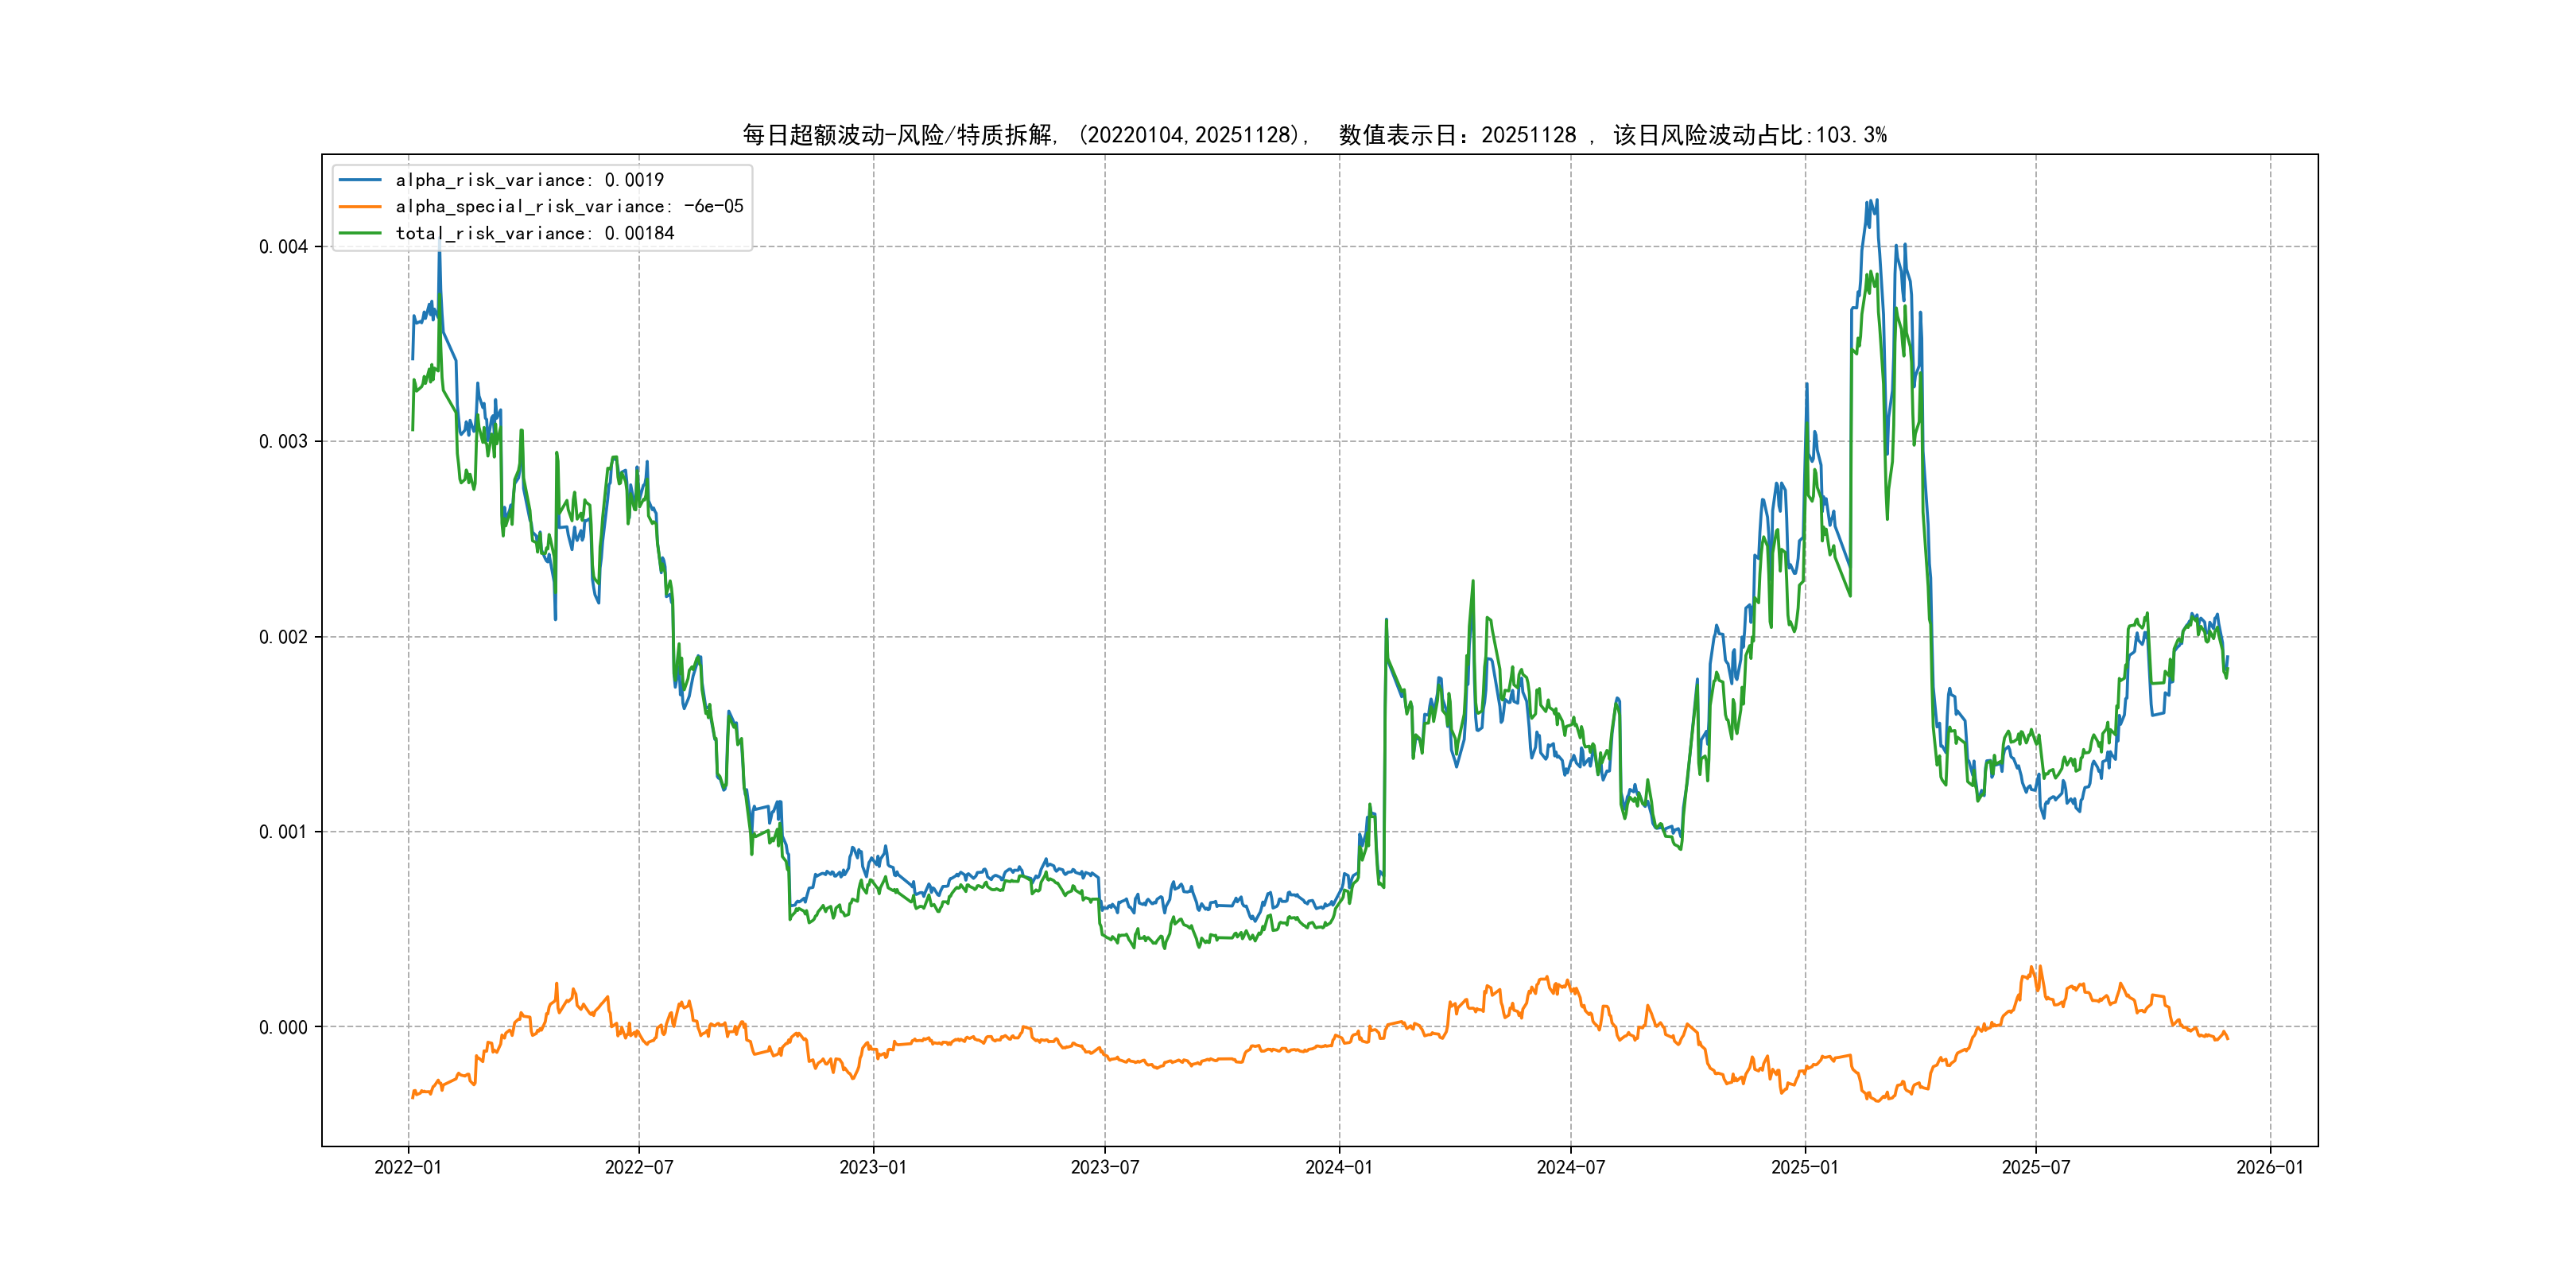This screenshot has width=2576, height=1288.
Task: Click the 0.000 y-axis tick label
Action: coord(283,1027)
